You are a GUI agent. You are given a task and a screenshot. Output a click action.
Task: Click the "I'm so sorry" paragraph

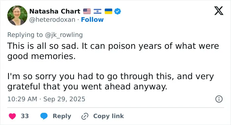111,81
